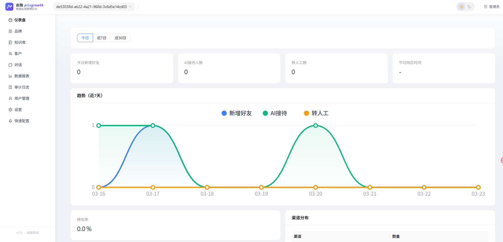Screen dimensions: 503x242
Task: Open the Knowledge Base (知识库) icon
Action: pos(10,42)
